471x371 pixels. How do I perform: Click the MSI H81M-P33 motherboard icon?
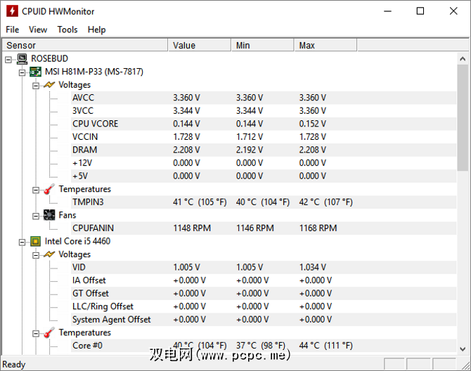pos(35,72)
